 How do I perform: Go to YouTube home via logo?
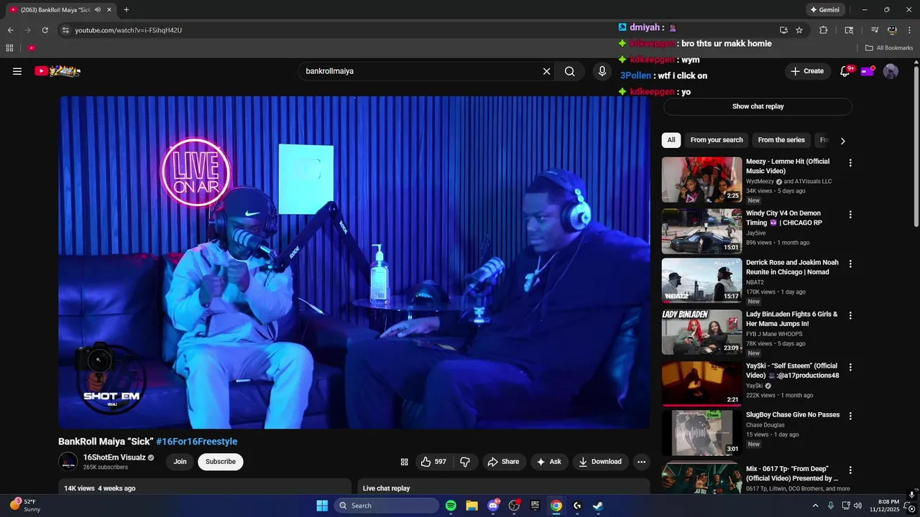click(x=57, y=71)
